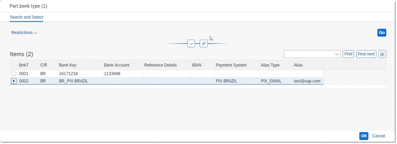Click inside the find text input
The width and height of the screenshot is (397, 144).
pos(309,54)
